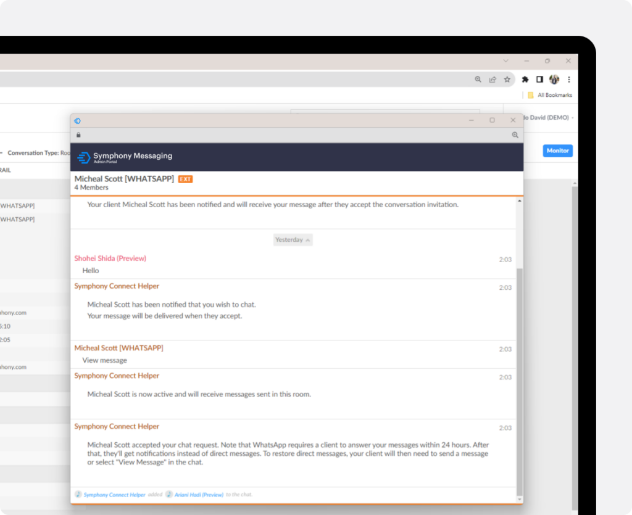Image resolution: width=632 pixels, height=515 pixels.
Task: Open the Chrome profile avatar
Action: click(x=554, y=79)
